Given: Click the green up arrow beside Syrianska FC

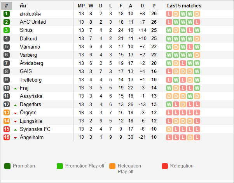Looking at the screenshot, I should [15, 129].
